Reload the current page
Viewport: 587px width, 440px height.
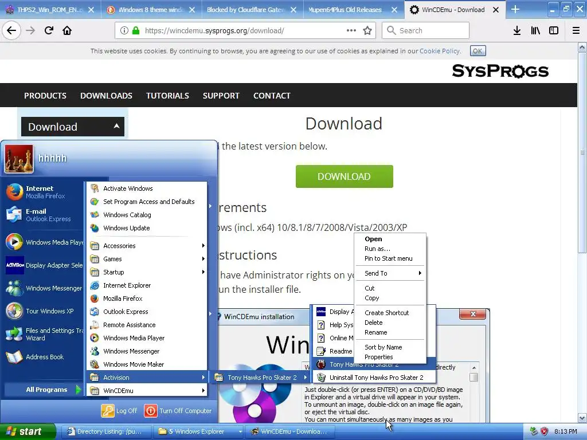pyautogui.click(x=49, y=30)
